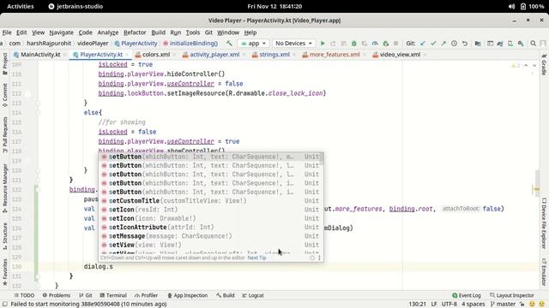Screen dimensions: 549x308
Task: Open the Pull Requests sidebar panel
Action: pyautogui.click(x=5, y=134)
